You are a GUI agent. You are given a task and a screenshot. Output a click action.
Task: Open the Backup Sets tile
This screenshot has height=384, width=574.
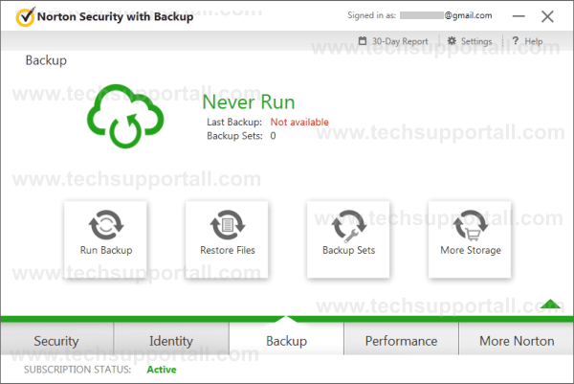348,239
